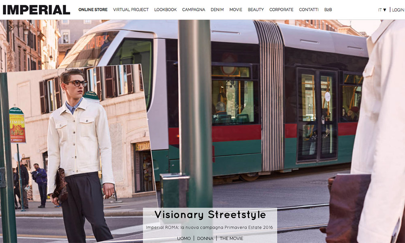Expand the IT language dropdown
The image size is (405, 243).
[382, 10]
